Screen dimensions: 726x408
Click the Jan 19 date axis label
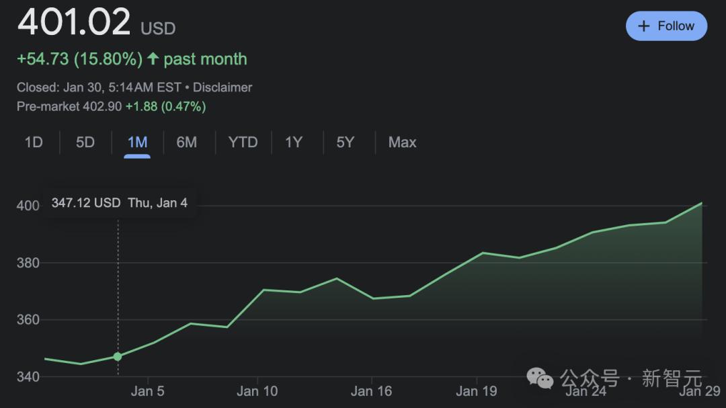(476, 391)
